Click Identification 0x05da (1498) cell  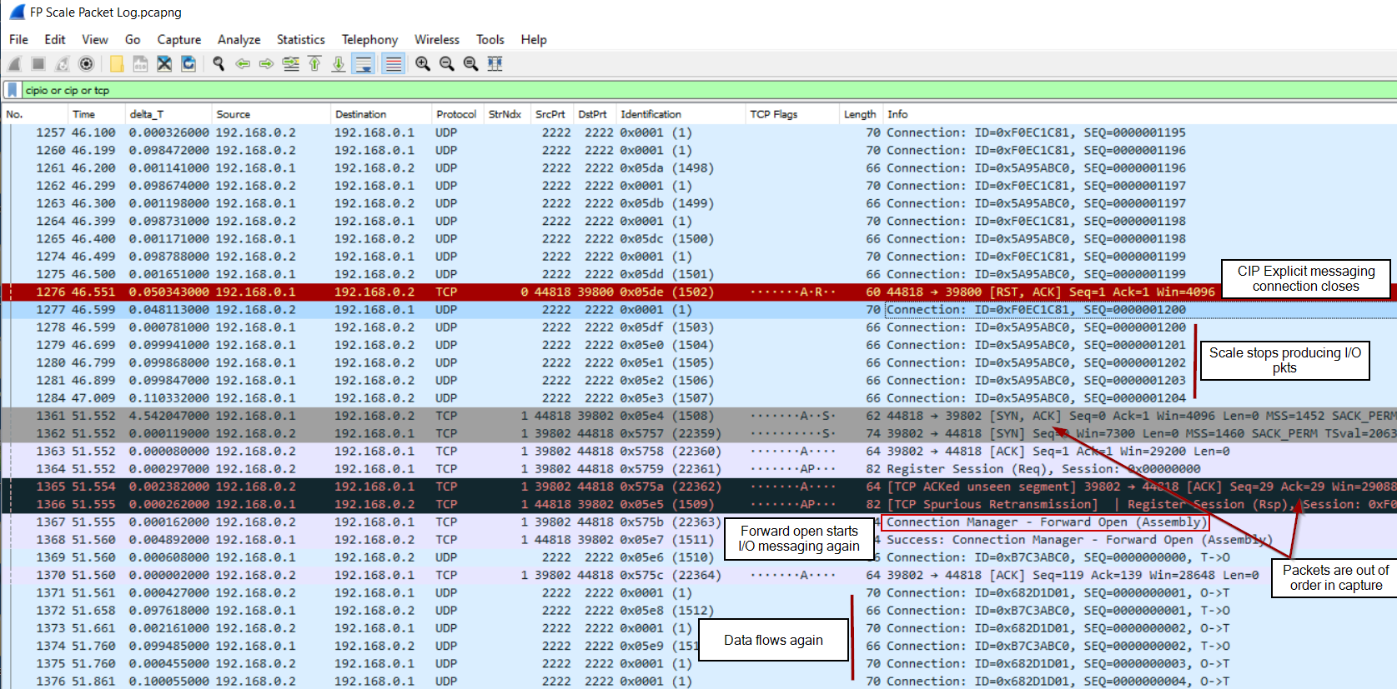point(667,168)
